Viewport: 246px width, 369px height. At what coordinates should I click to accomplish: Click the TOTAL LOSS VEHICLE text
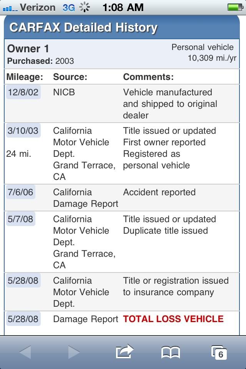coord(173,319)
